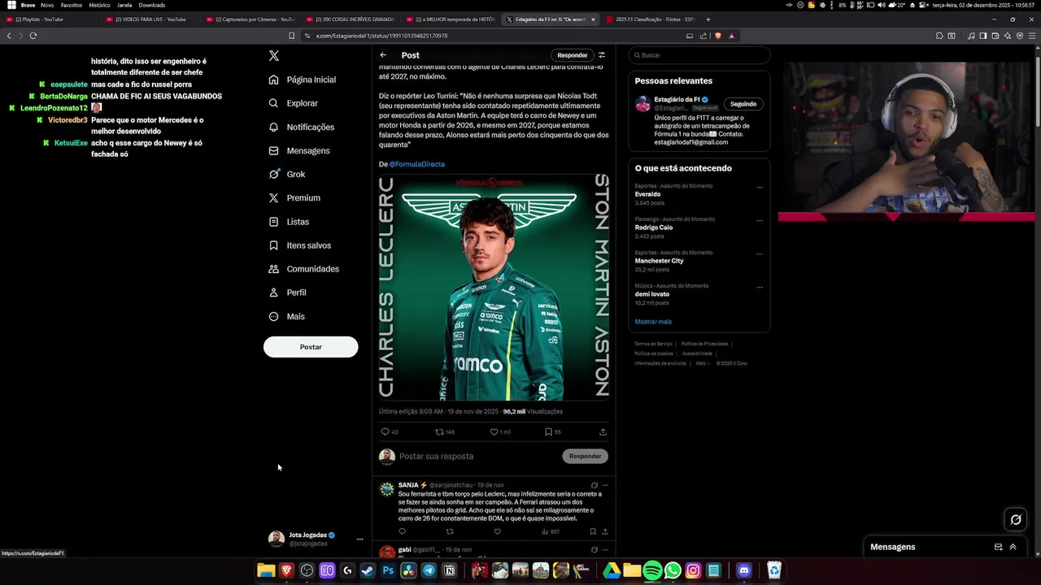Open Telegram from the dock

429,570
